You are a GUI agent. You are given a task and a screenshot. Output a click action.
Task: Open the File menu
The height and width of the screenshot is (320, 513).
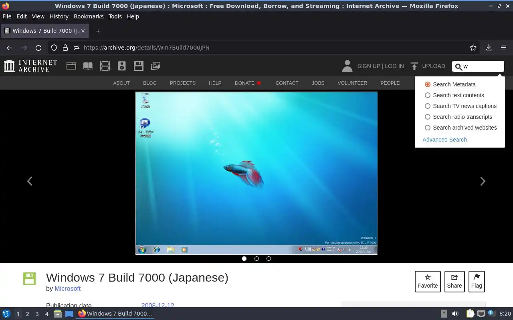7,16
